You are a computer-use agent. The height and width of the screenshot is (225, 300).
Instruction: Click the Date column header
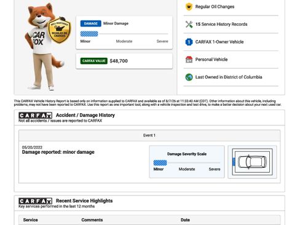tap(185, 220)
